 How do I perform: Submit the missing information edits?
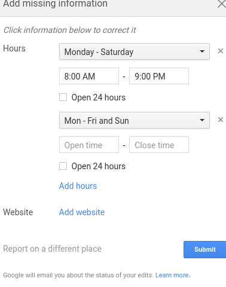click(x=205, y=249)
